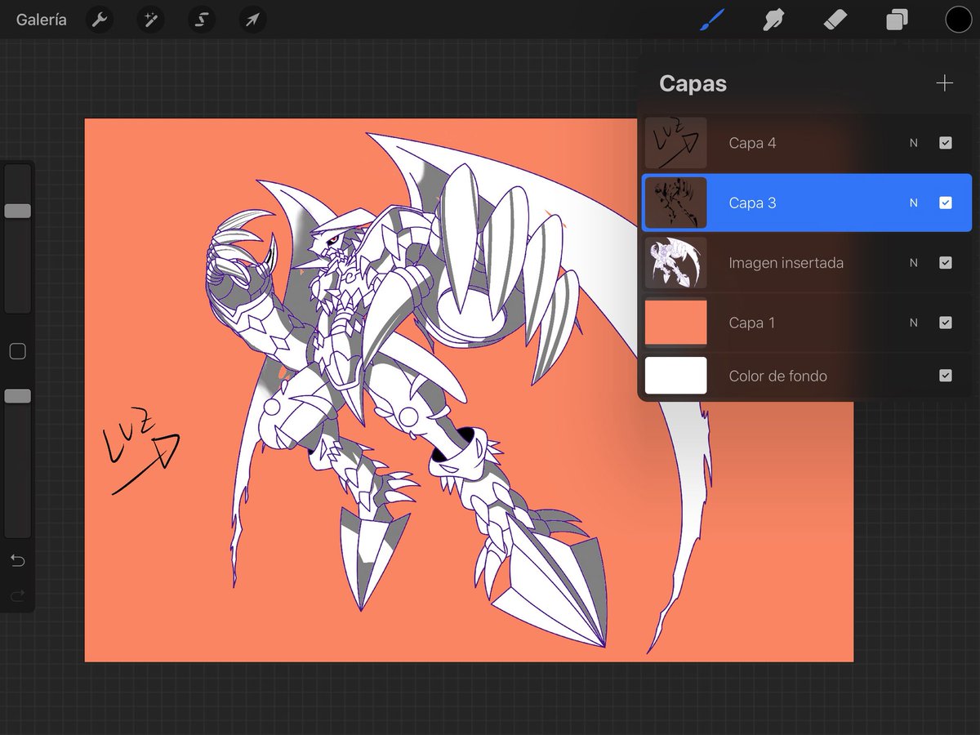
Task: Select the Capa 3 layer name
Action: pyautogui.click(x=752, y=203)
